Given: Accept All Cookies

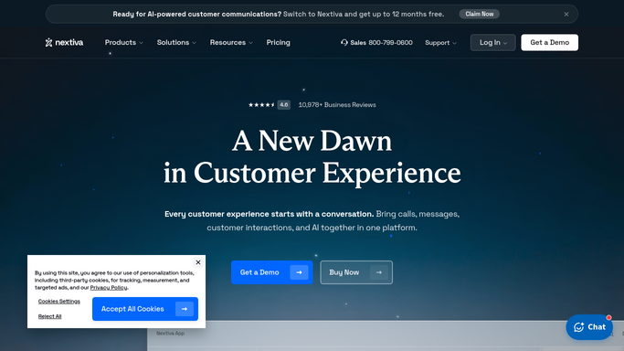Looking at the screenshot, I should pyautogui.click(x=145, y=309).
